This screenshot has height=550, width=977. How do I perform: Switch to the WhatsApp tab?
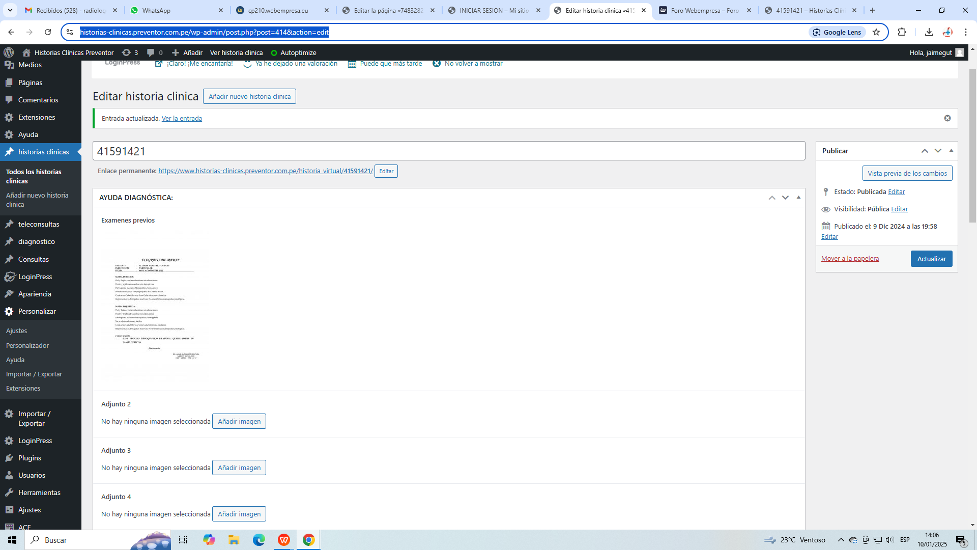coord(176,10)
